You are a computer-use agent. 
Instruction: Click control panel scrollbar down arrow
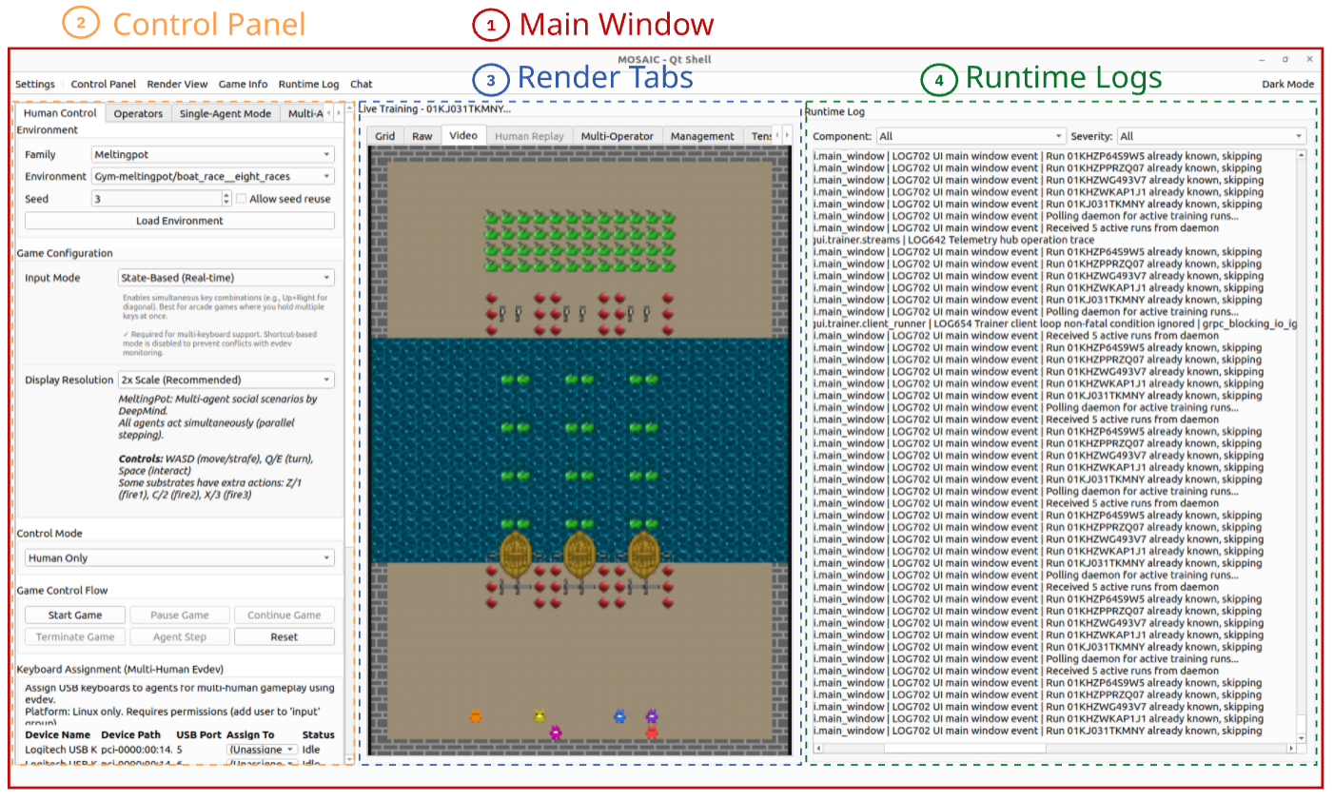[349, 758]
